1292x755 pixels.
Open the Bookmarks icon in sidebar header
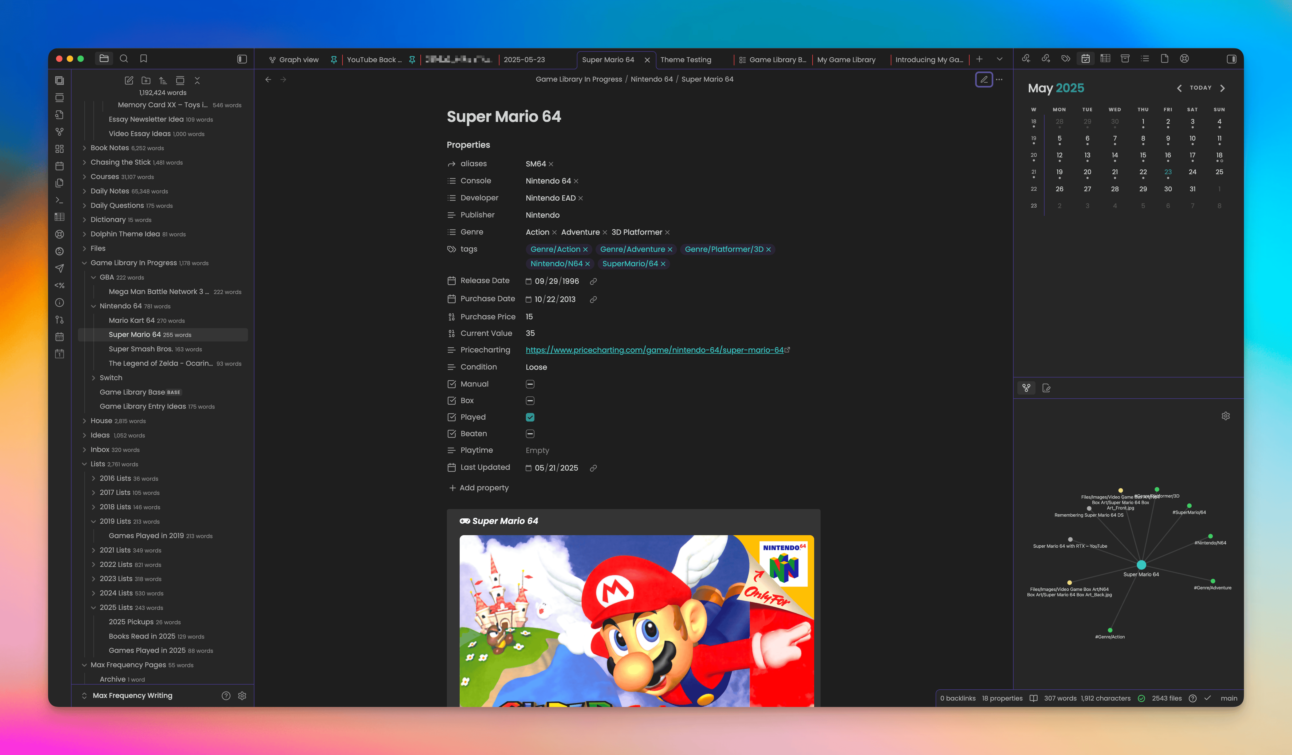[144, 59]
